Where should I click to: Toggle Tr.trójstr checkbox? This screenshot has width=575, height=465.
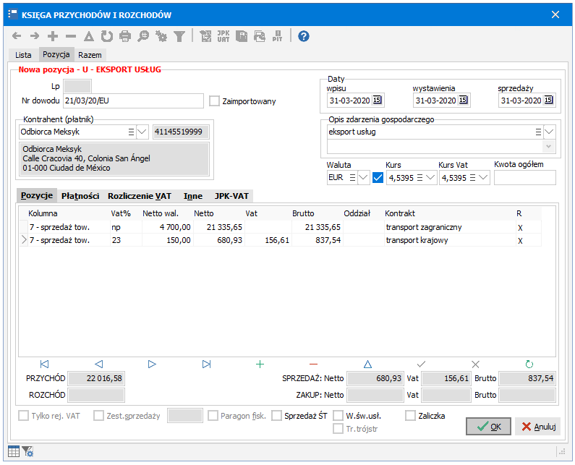(x=338, y=429)
